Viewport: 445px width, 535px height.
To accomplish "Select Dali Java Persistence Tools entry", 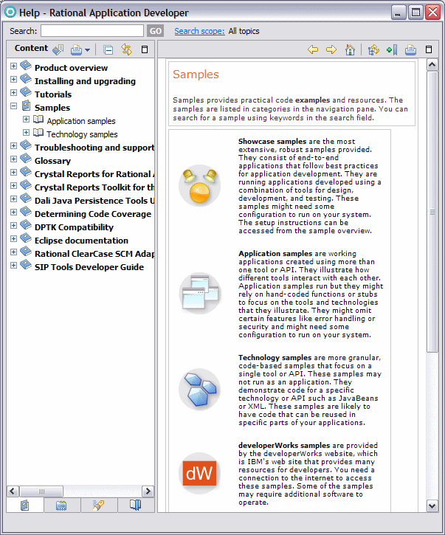I will point(94,201).
